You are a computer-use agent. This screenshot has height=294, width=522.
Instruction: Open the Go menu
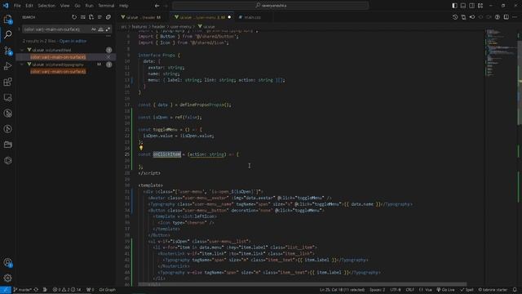click(77, 6)
